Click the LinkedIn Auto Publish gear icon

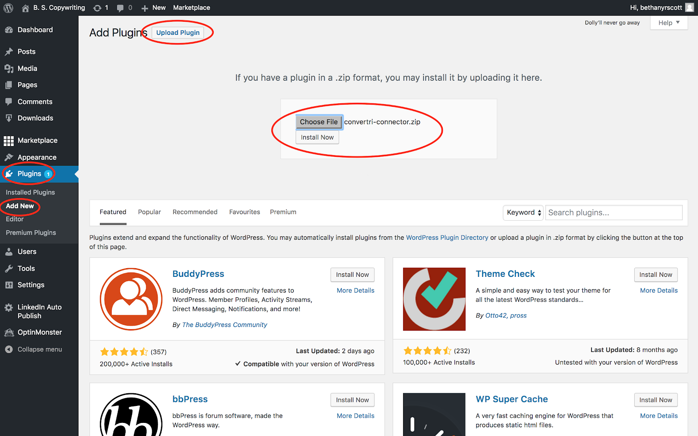coord(9,307)
